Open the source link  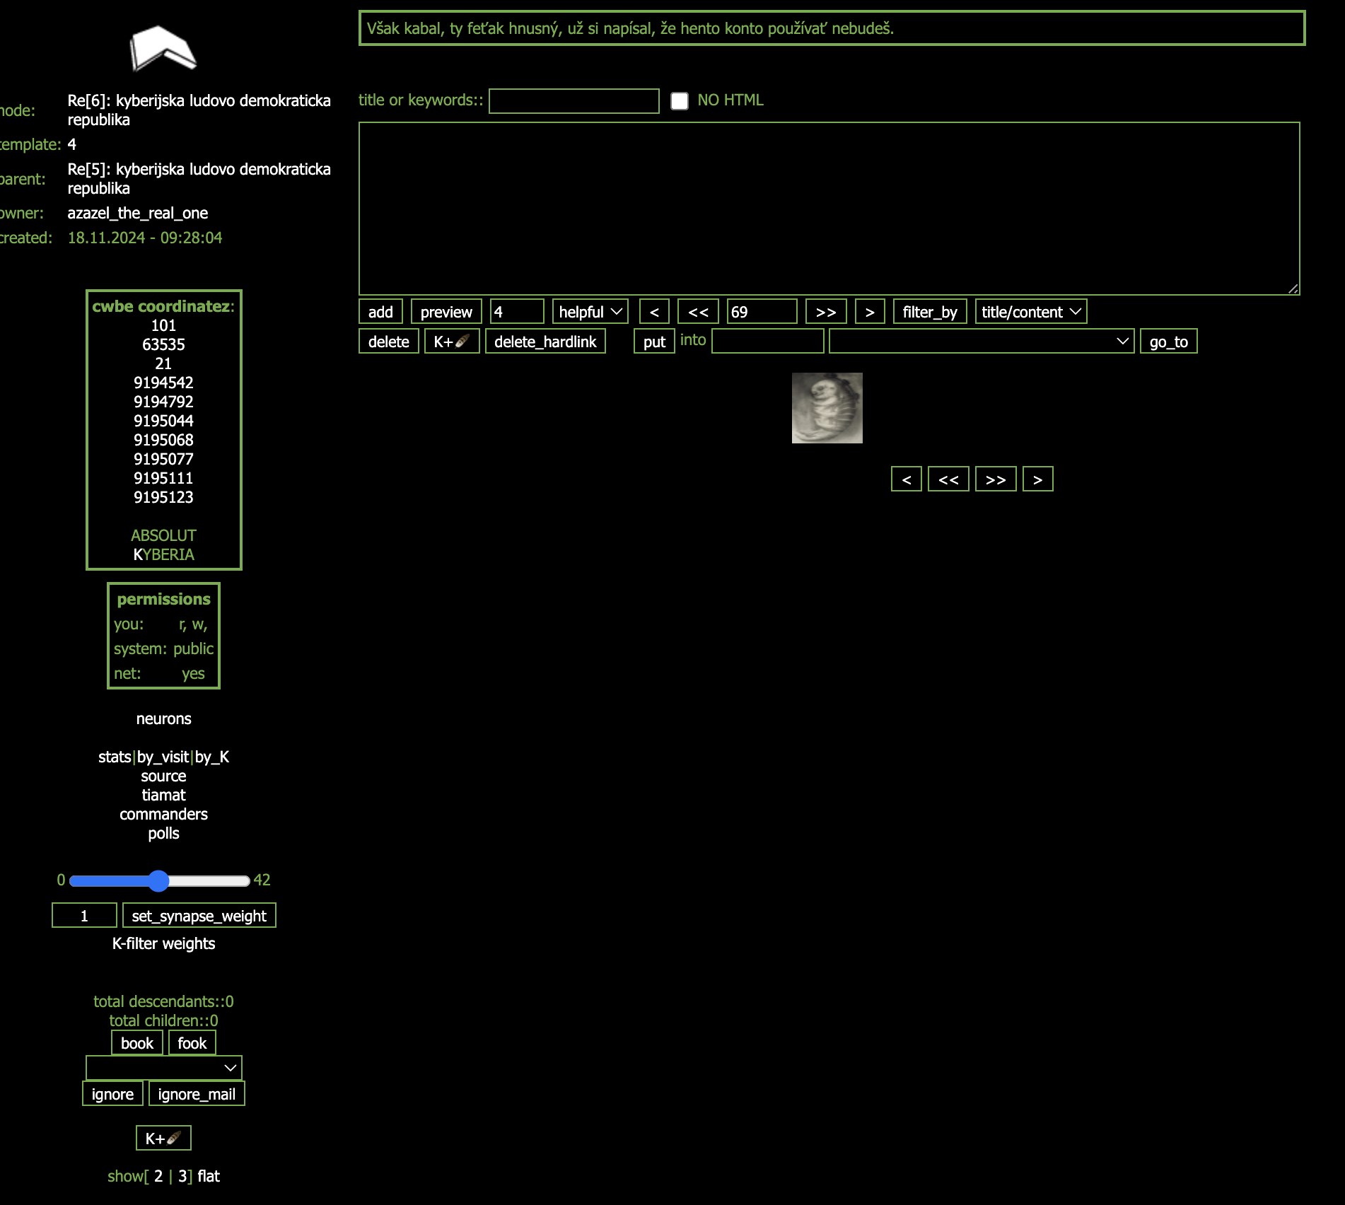click(x=163, y=776)
